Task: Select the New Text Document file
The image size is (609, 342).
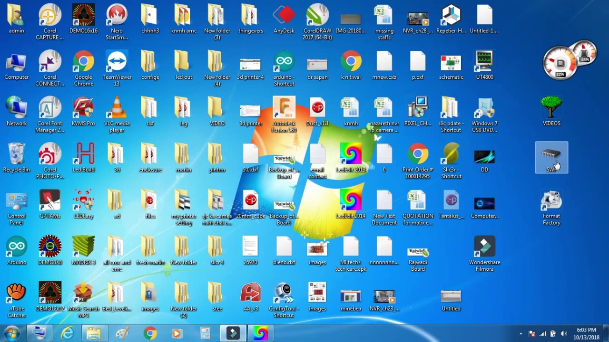Action: 384,209
